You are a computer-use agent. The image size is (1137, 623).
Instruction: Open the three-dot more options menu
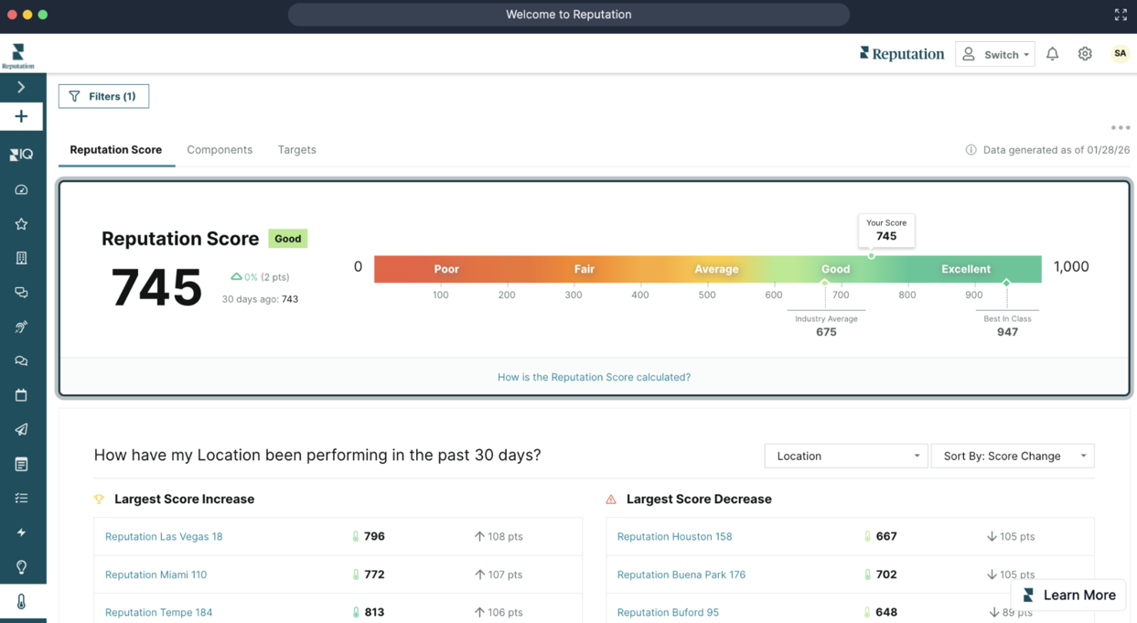pos(1121,128)
